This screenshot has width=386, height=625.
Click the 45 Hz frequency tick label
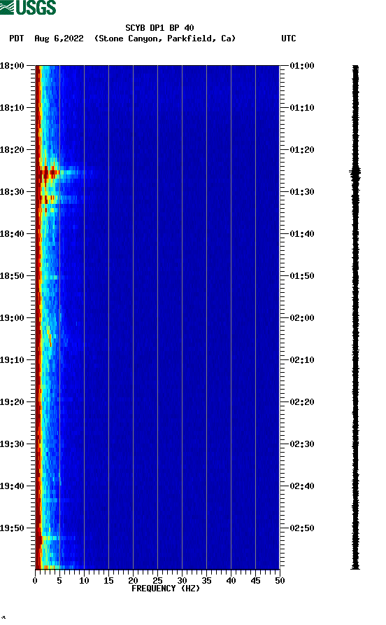tap(255, 581)
